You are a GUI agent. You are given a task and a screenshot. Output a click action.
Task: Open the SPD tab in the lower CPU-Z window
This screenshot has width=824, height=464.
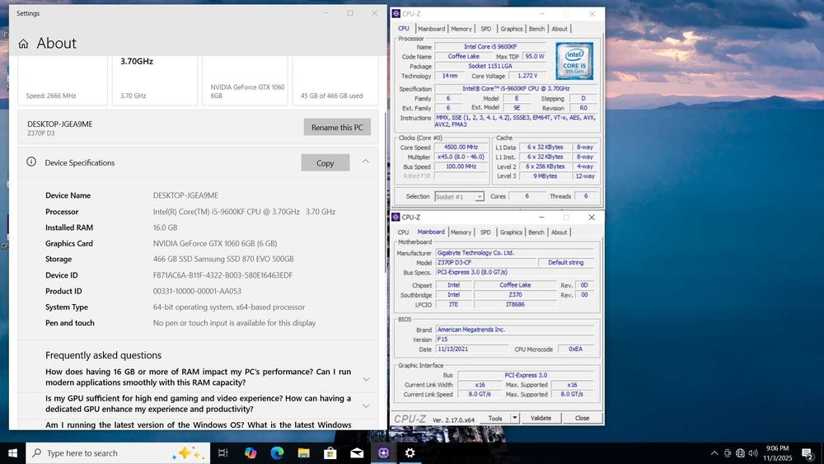[485, 232]
